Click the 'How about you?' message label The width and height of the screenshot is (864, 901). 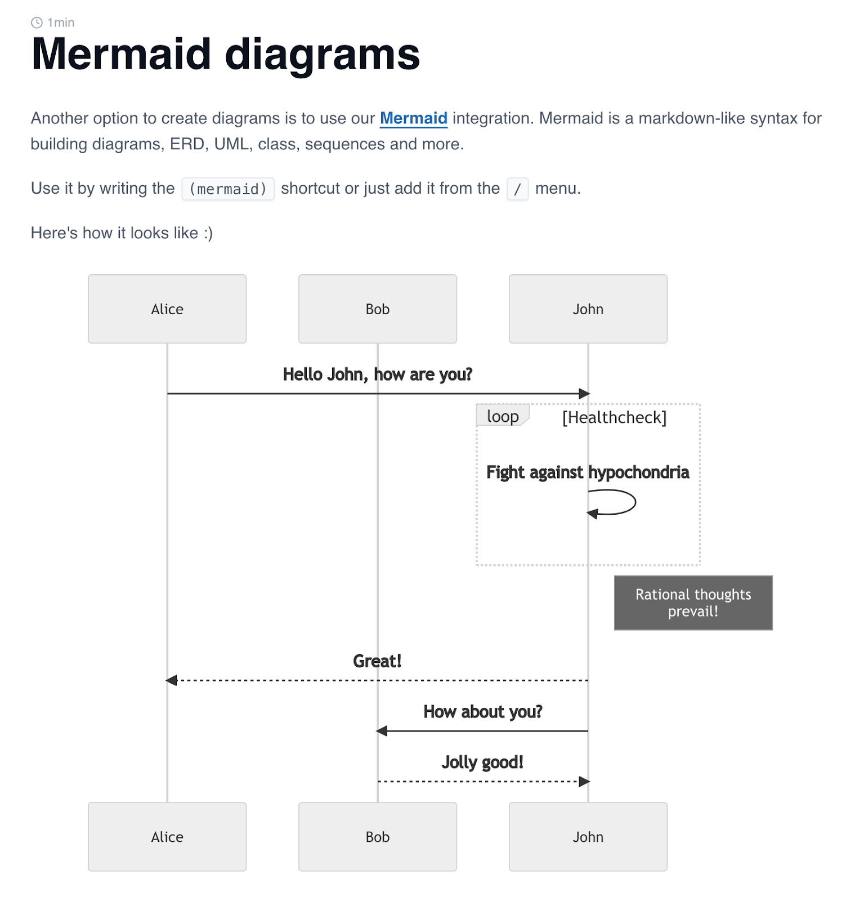483,712
